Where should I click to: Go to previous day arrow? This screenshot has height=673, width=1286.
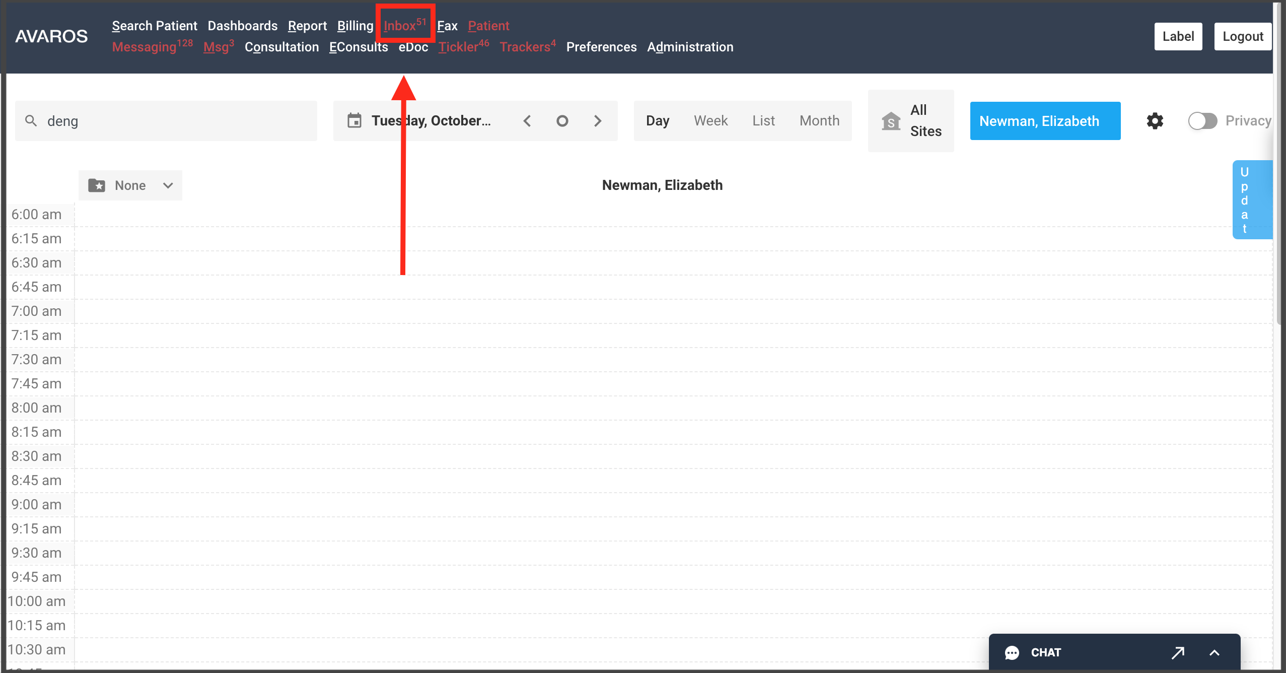[527, 121]
